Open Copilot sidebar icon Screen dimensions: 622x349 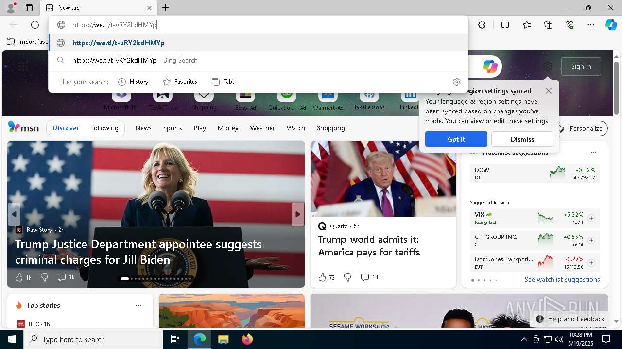[611, 25]
